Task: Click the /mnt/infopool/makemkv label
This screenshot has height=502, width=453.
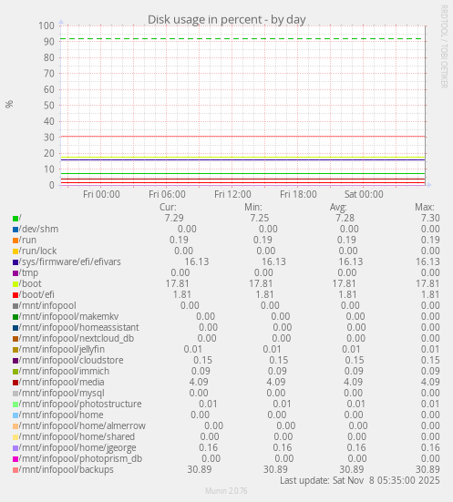Action: 69,317
